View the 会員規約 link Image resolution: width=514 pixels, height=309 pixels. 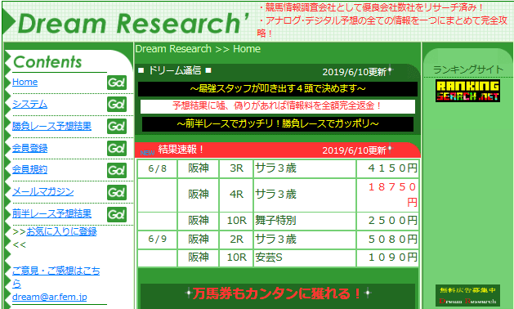30,170
